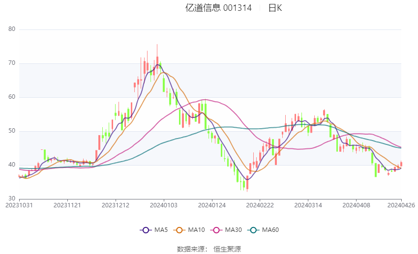Click the lowest candlestick near 32

247,183
